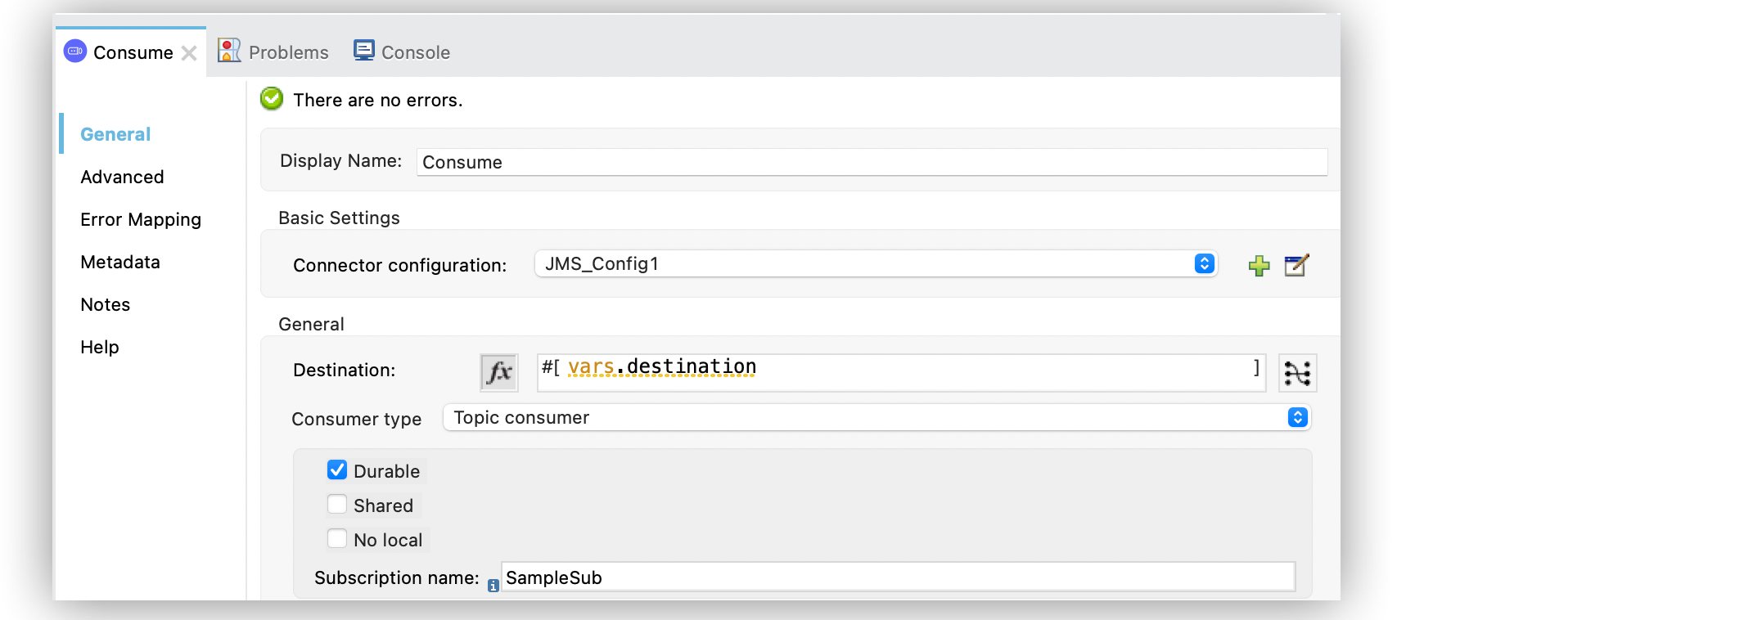The image size is (1753, 620).
Task: Enable the No local checkbox
Action: point(337,539)
